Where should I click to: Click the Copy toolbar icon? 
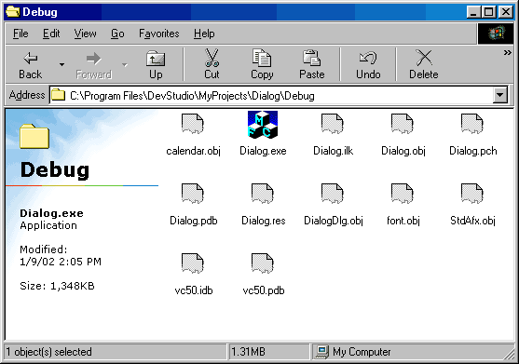(x=262, y=58)
